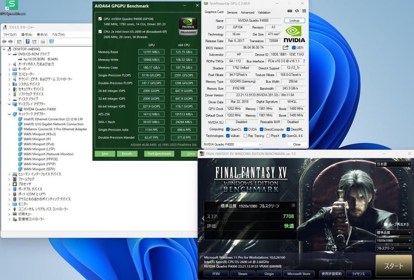Select the NVIDIA Quadro P4000 device in Device Manager
414x280 pixels.
coord(40,109)
